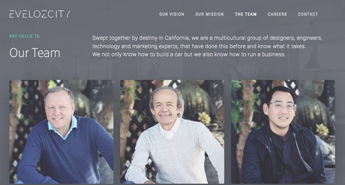Click the 'how to build a car' sentence
345x185 pixels.
click(189, 54)
